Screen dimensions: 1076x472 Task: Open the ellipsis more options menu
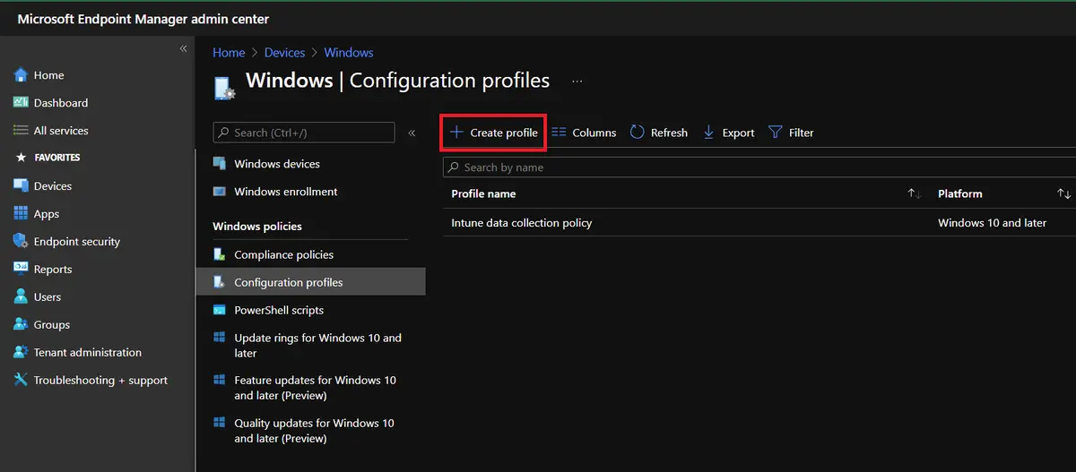[577, 81]
